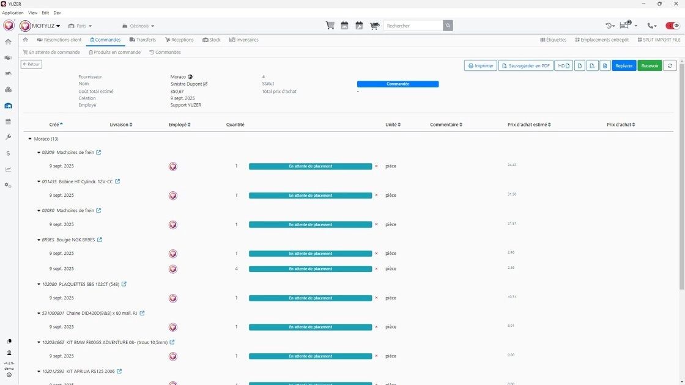Collapse the BR9ES Bougie NGK item
Viewport: 685px width, 385px height.
(x=39, y=240)
